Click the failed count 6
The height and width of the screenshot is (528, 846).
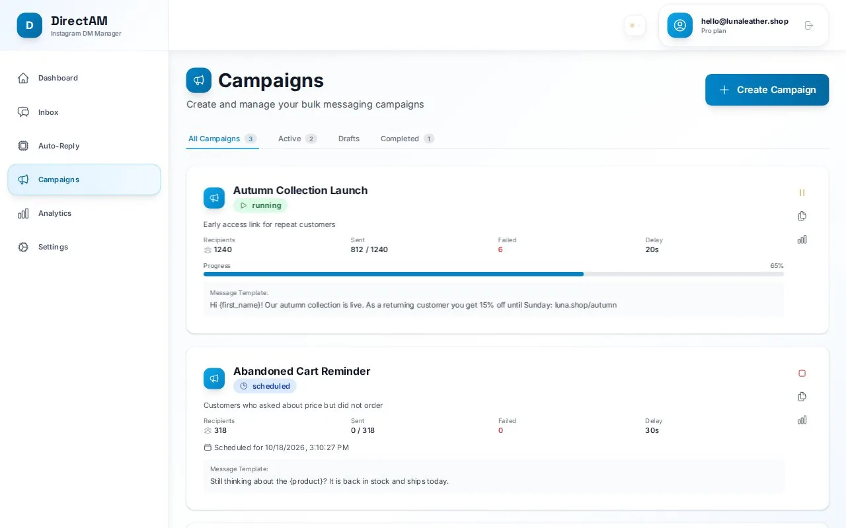(500, 249)
